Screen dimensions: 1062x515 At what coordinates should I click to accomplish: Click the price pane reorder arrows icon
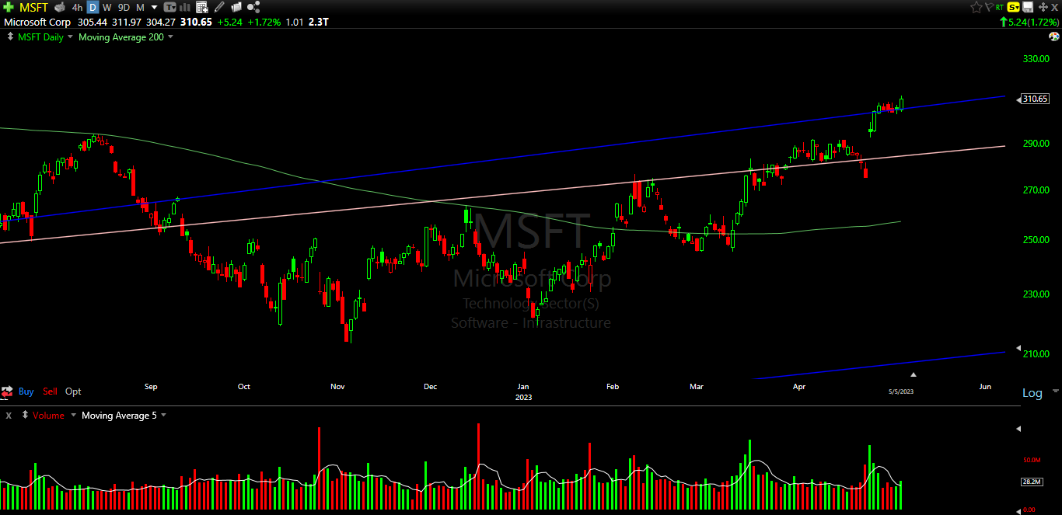[x=10, y=37]
